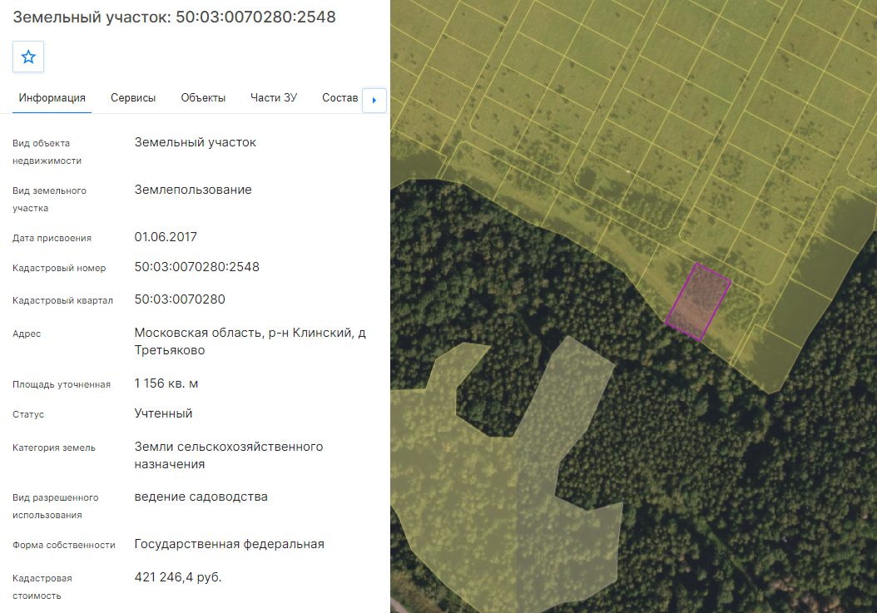Click the Земельный участок object type value
Screen dimensions: 877x613
pyautogui.click(x=196, y=142)
